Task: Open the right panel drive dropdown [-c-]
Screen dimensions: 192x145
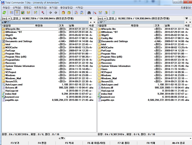Action: (x=102, y=18)
